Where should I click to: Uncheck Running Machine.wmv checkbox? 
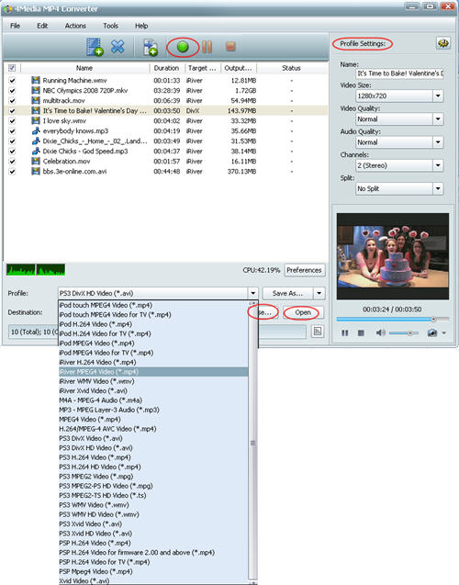[12, 81]
